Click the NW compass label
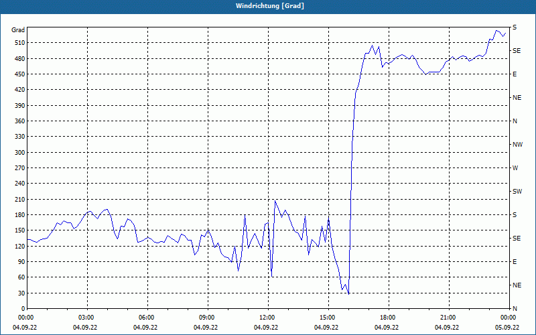Viewport: 536px width, 335px height. [x=517, y=145]
